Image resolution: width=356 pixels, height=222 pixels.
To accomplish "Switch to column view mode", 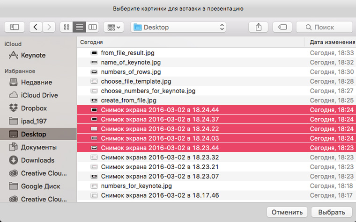I will pyautogui.click(x=92, y=27).
